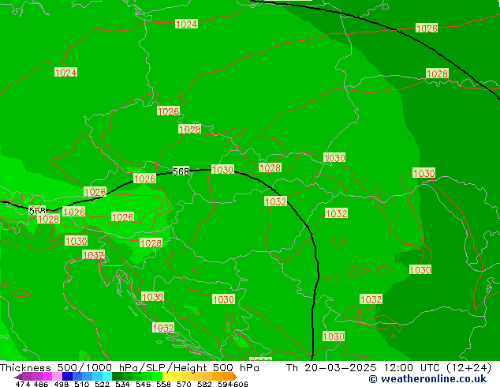Image resolution: width=500 pixels, height=387 pixels.
Task: Click the legend value 522
Action: (102, 384)
